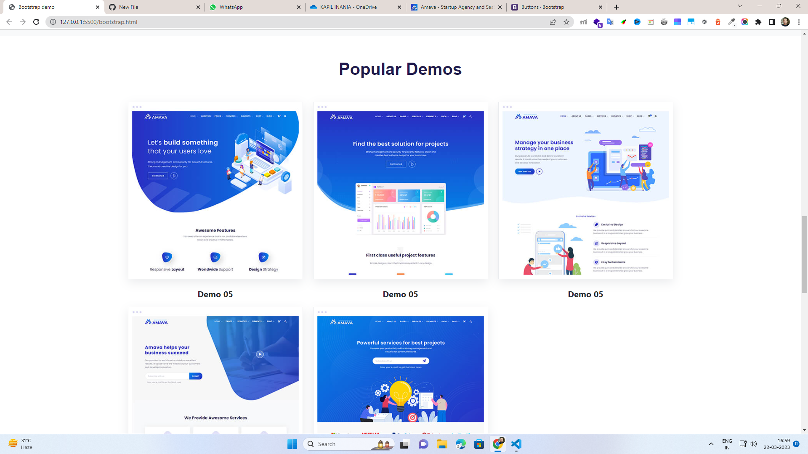Run the Lighthouse extension
This screenshot has height=454, width=808.
[x=718, y=22]
